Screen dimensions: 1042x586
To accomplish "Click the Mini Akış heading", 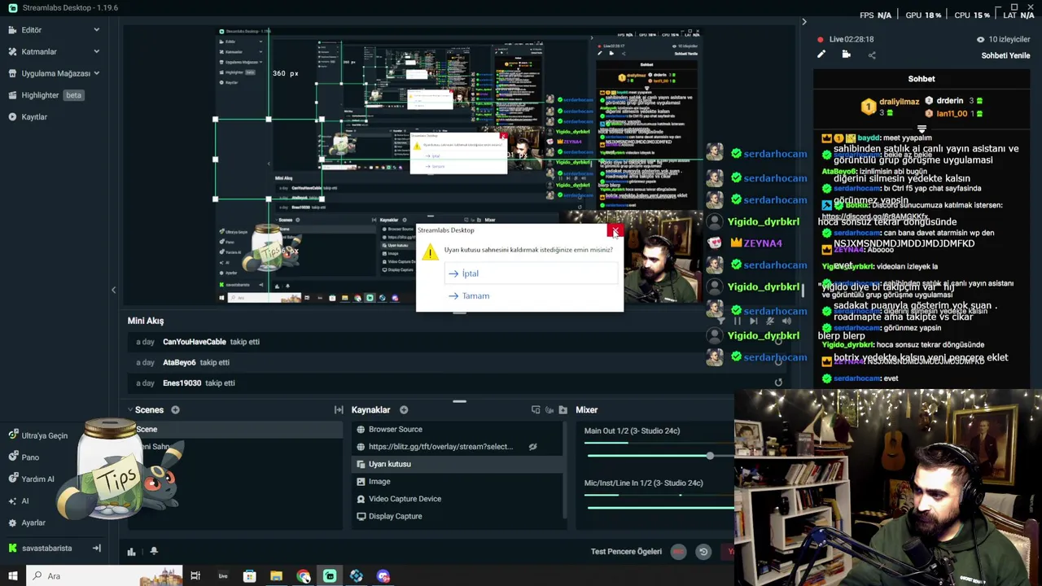I will pos(146,321).
